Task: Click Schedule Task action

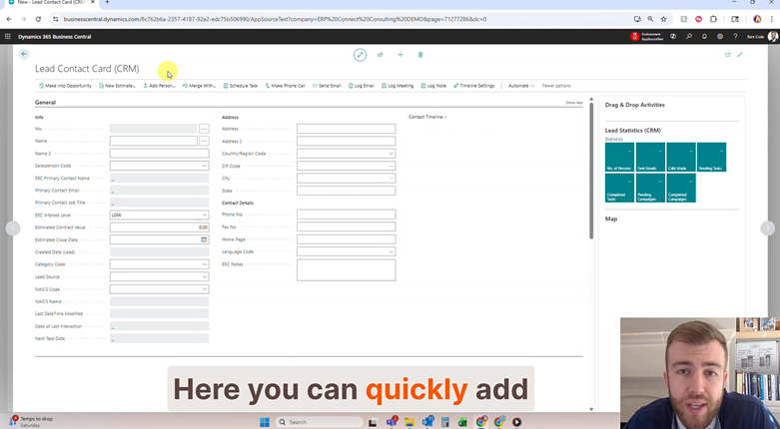Action: coord(241,86)
